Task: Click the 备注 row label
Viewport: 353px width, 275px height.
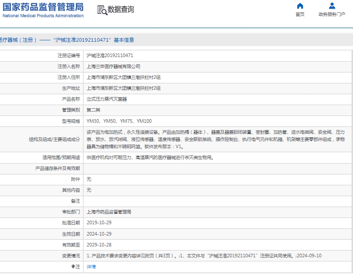Action: click(75, 201)
